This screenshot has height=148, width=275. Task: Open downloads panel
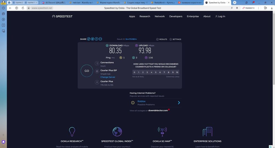click(272, 8)
